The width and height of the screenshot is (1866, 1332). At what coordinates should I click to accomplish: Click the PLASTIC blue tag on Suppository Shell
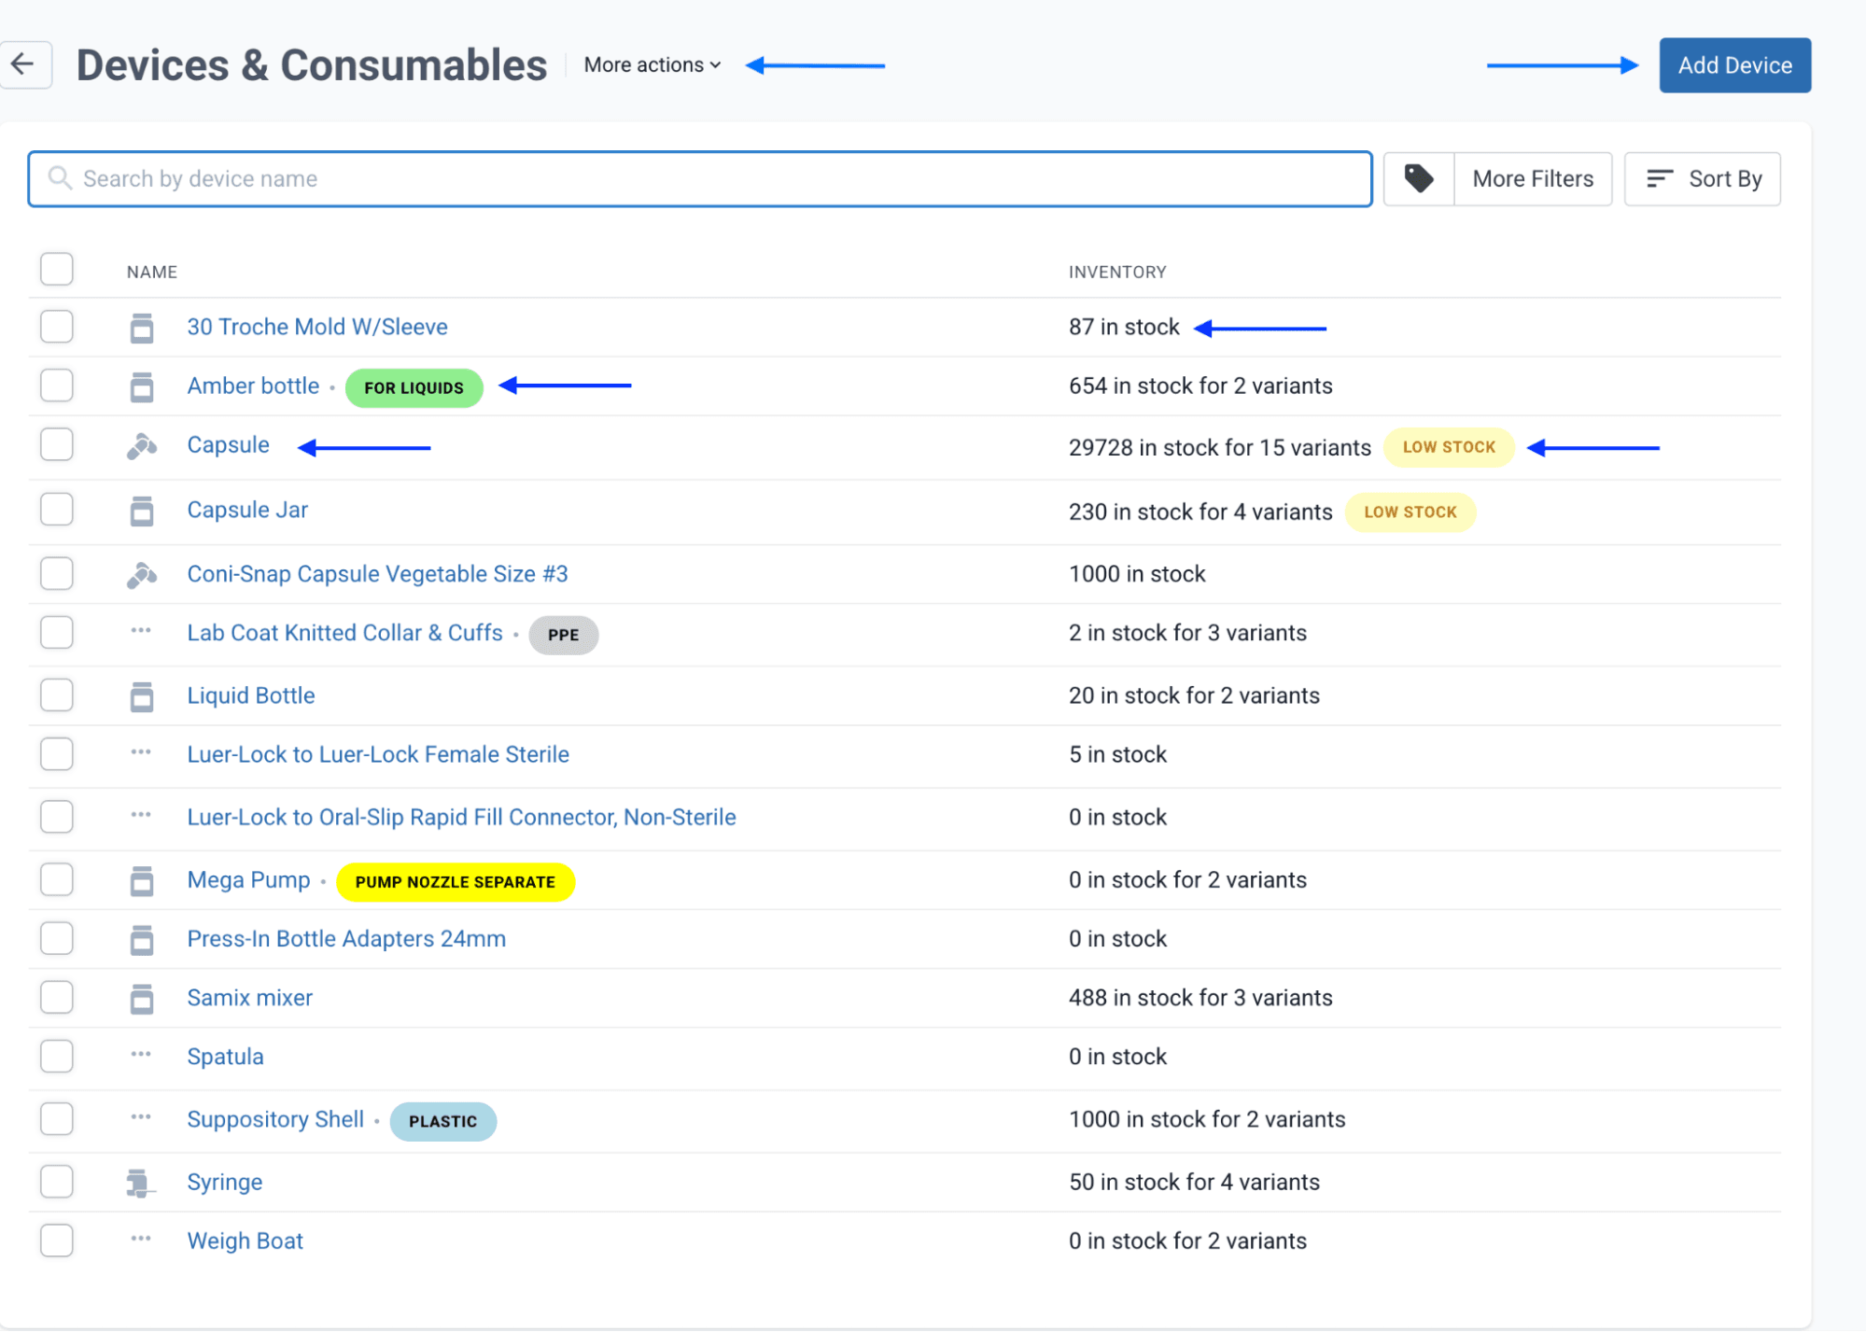[442, 1122]
